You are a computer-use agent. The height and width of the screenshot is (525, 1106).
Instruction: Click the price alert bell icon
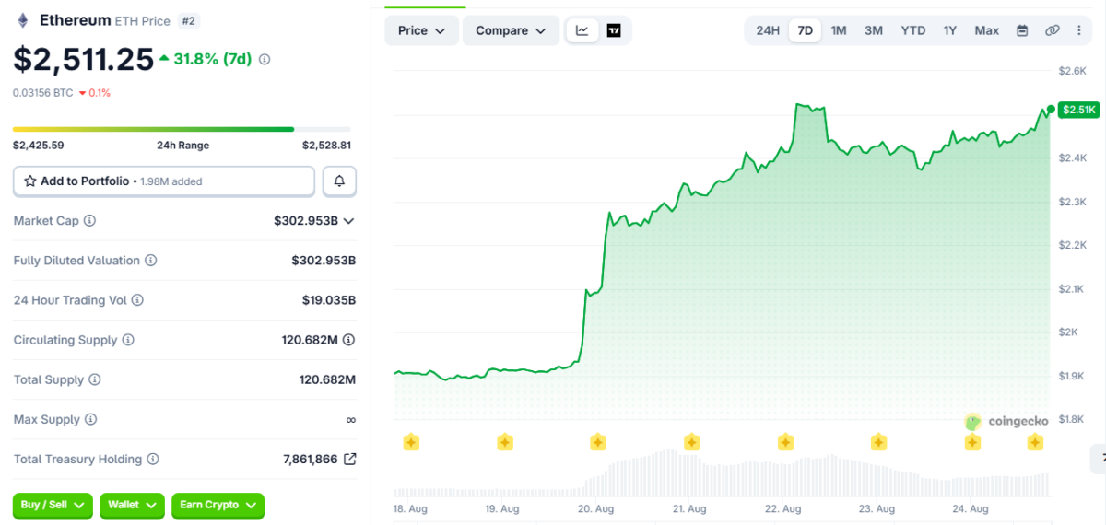pos(339,181)
